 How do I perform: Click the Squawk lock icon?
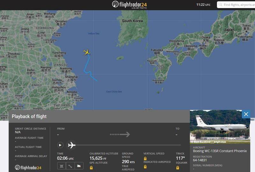(x=178, y=168)
